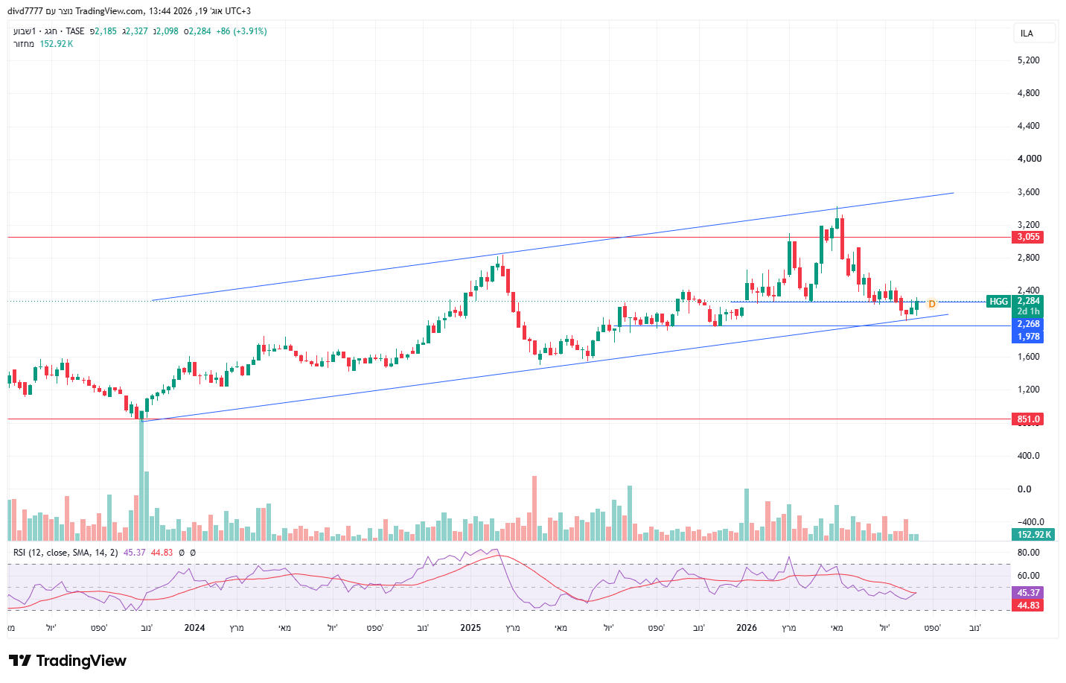
Task: Click the 2024 year label on time axis
Action: pos(194,628)
